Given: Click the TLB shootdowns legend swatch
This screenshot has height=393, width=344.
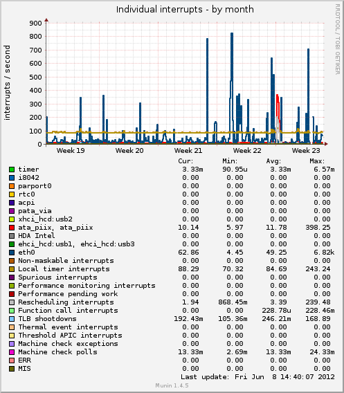Looking at the screenshot, I should (x=12, y=319).
